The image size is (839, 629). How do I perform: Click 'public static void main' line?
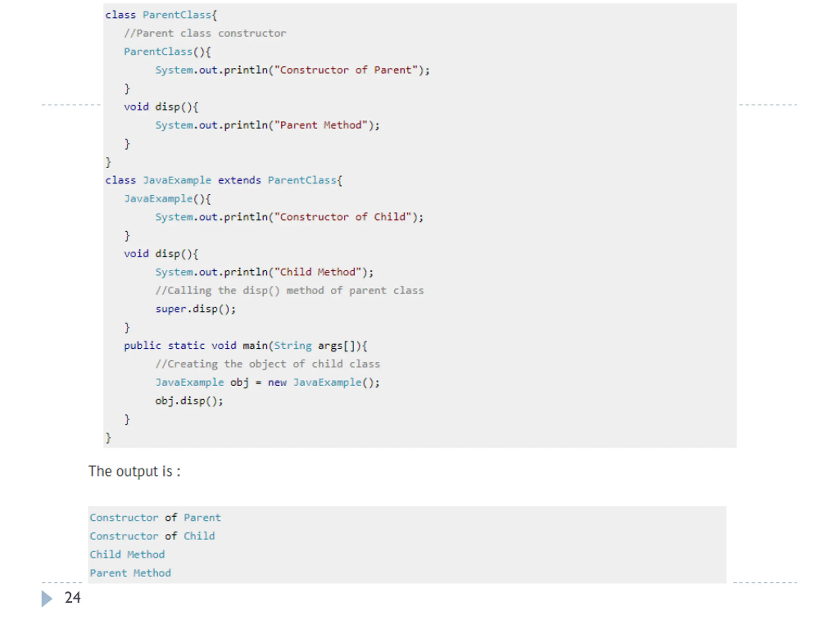pyautogui.click(x=246, y=346)
